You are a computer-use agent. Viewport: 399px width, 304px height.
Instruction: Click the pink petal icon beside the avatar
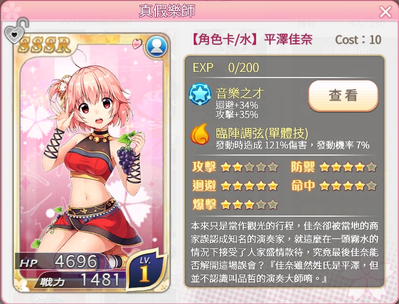point(137,44)
